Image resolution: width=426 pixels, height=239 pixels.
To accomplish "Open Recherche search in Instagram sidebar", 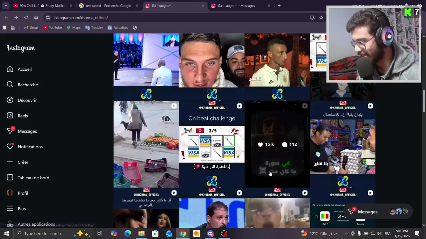I will click(22, 85).
